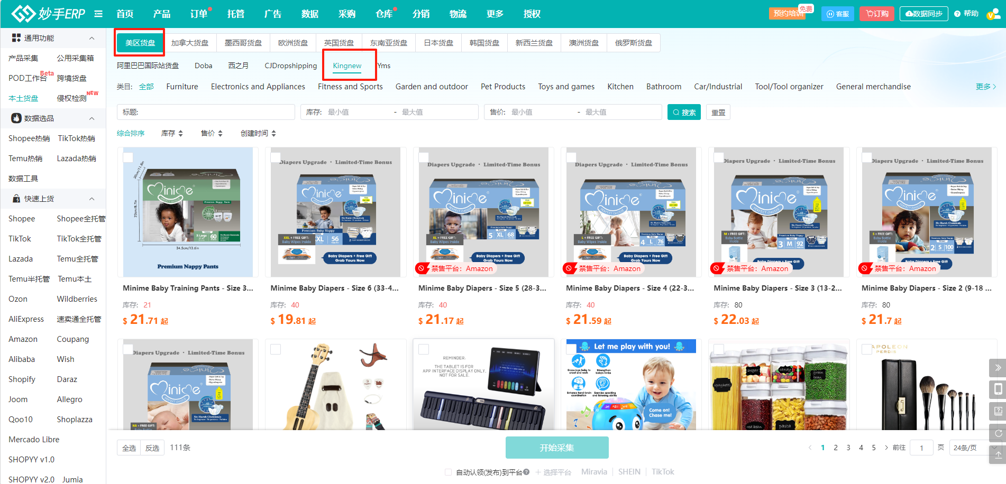The image size is (1006, 484).
Task: Select the Doba supplier tab
Action: coord(204,66)
